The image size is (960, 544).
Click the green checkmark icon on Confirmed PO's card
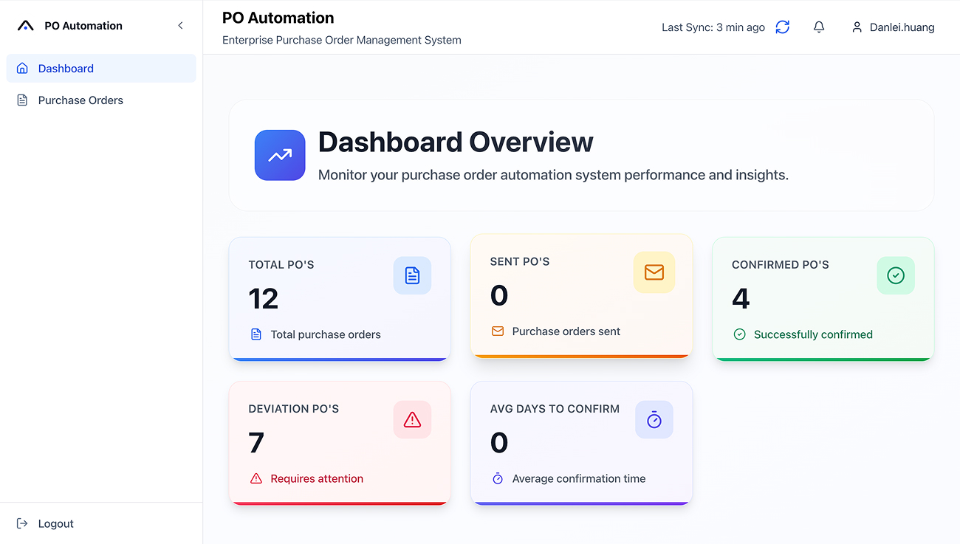tap(896, 275)
